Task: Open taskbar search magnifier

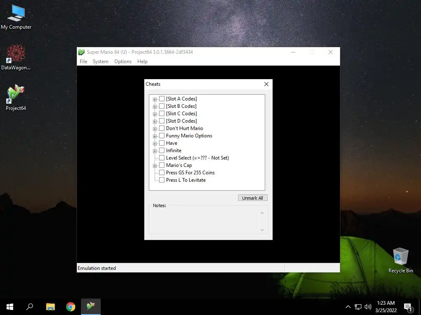Action: 30,307
